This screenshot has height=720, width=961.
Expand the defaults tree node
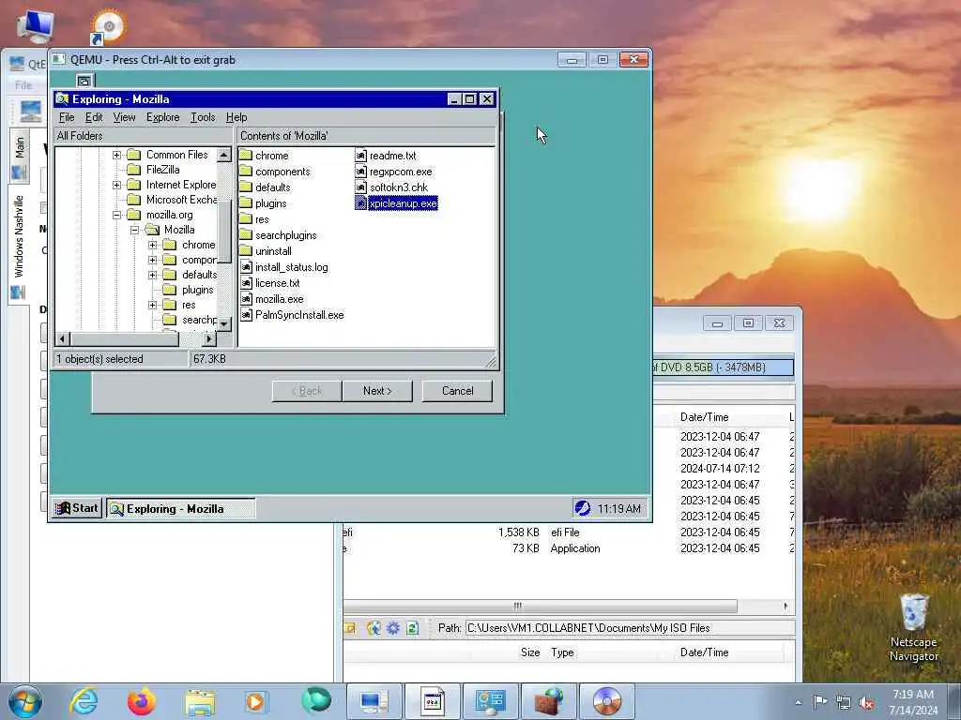pyautogui.click(x=153, y=275)
